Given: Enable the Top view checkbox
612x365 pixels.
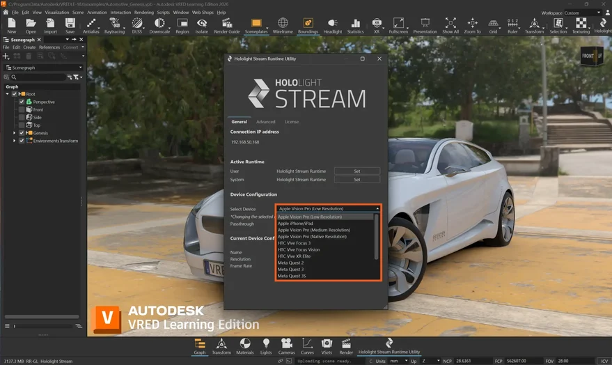Looking at the screenshot, I should tap(22, 125).
